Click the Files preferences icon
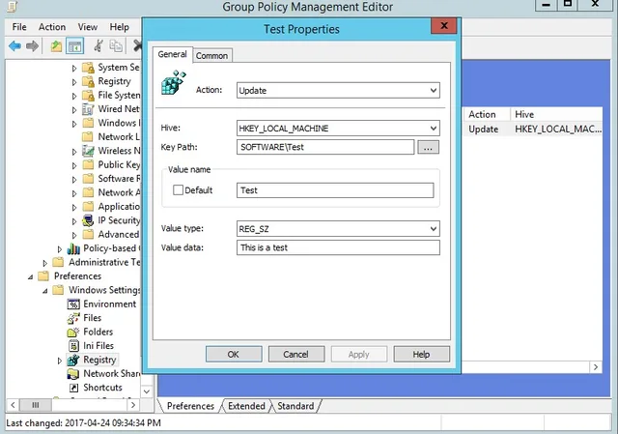The width and height of the screenshot is (618, 434). pyautogui.click(x=73, y=318)
